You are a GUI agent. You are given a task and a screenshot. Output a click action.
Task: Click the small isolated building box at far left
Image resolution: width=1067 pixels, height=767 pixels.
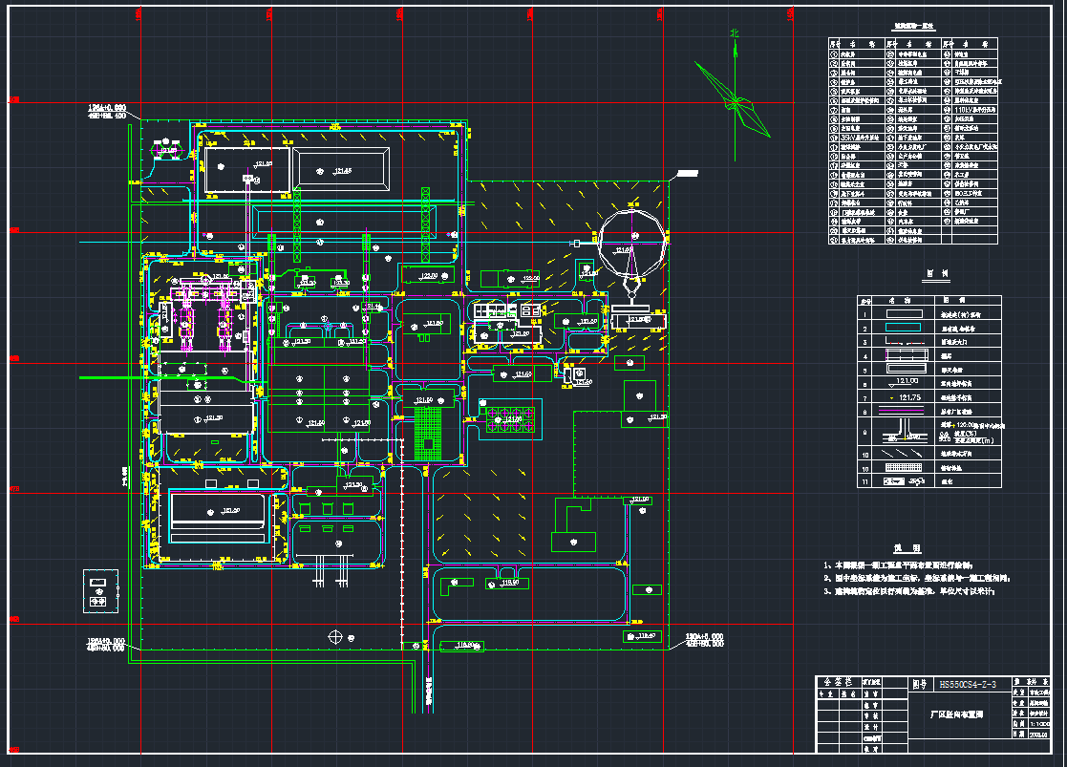[x=97, y=589]
